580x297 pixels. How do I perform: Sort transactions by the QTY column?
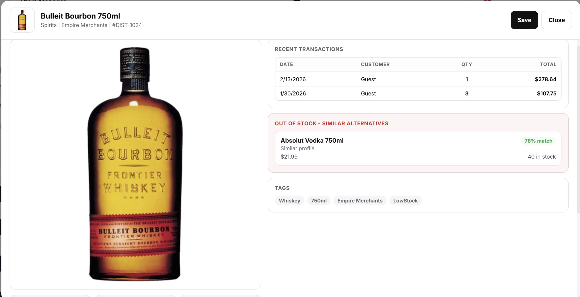coord(467,64)
